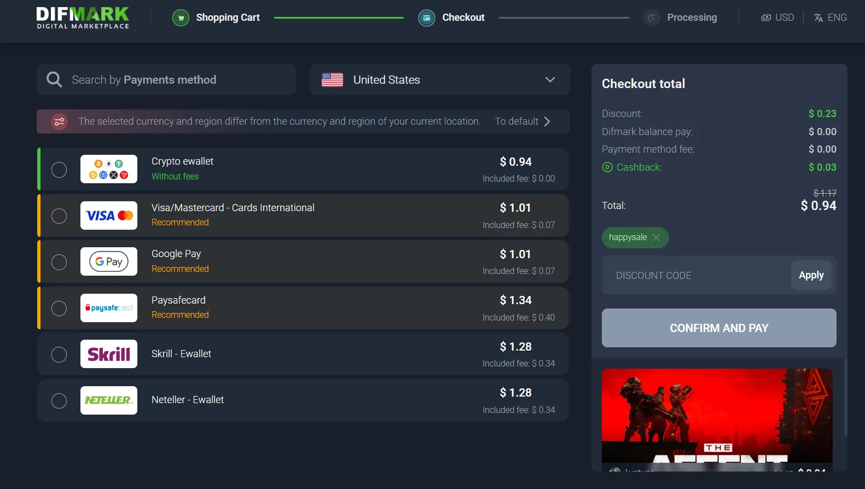Click the United States flag icon
The image size is (865, 489).
click(332, 80)
